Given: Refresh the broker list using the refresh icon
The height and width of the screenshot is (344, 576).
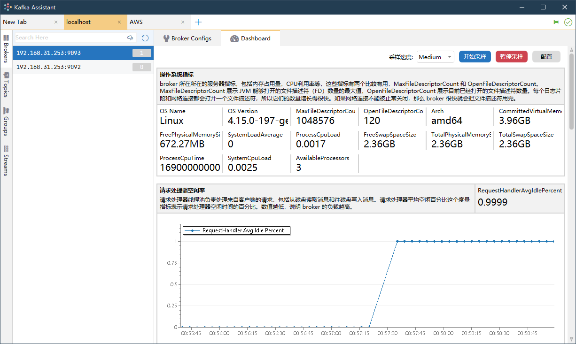Looking at the screenshot, I should pos(145,38).
